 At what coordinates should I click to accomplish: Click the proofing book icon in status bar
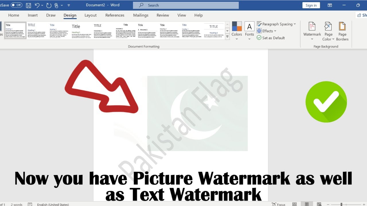click(x=30, y=204)
